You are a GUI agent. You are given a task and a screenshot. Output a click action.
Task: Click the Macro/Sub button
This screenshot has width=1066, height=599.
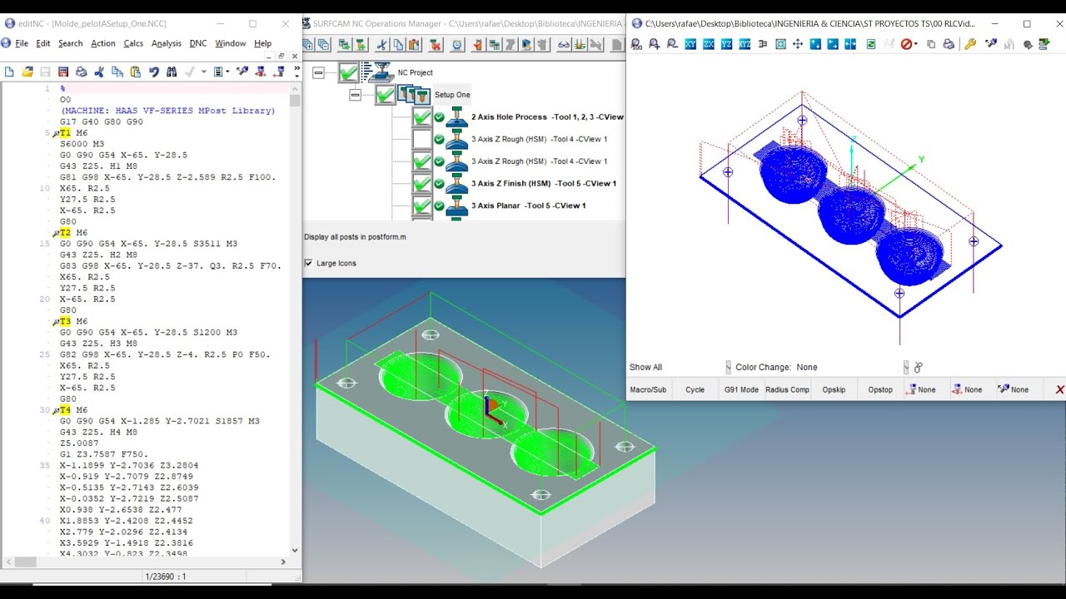click(648, 389)
